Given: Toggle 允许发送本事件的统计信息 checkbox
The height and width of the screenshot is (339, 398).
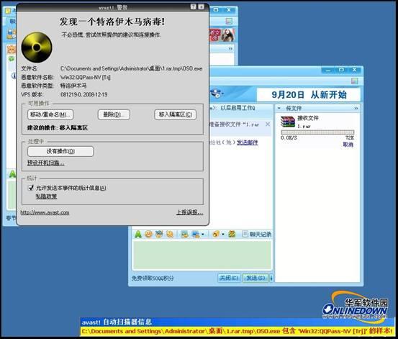Looking at the screenshot, I should click(x=31, y=188).
